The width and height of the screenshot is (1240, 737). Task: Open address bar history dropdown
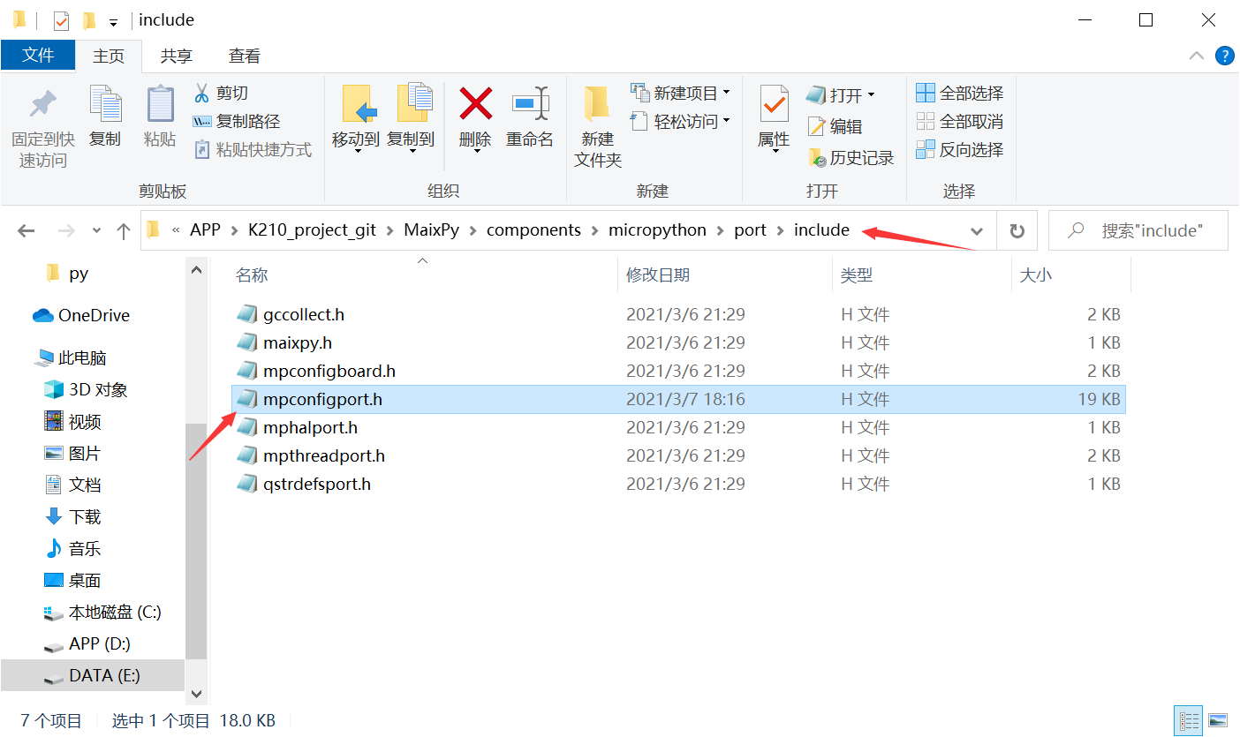[977, 231]
